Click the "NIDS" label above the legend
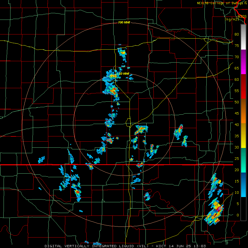The image size is (248, 248). [242, 17]
